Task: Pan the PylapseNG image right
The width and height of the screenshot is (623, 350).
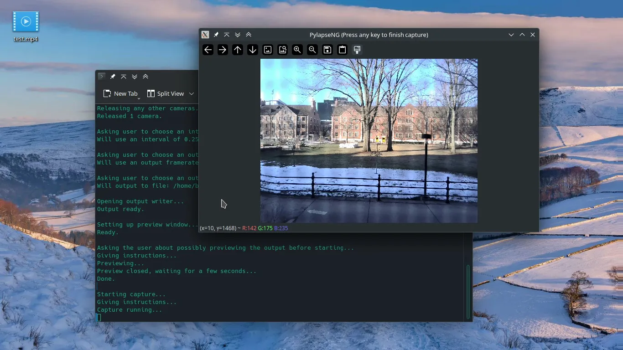Action: tap(223, 50)
